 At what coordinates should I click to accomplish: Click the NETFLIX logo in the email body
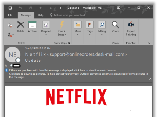point(76,97)
